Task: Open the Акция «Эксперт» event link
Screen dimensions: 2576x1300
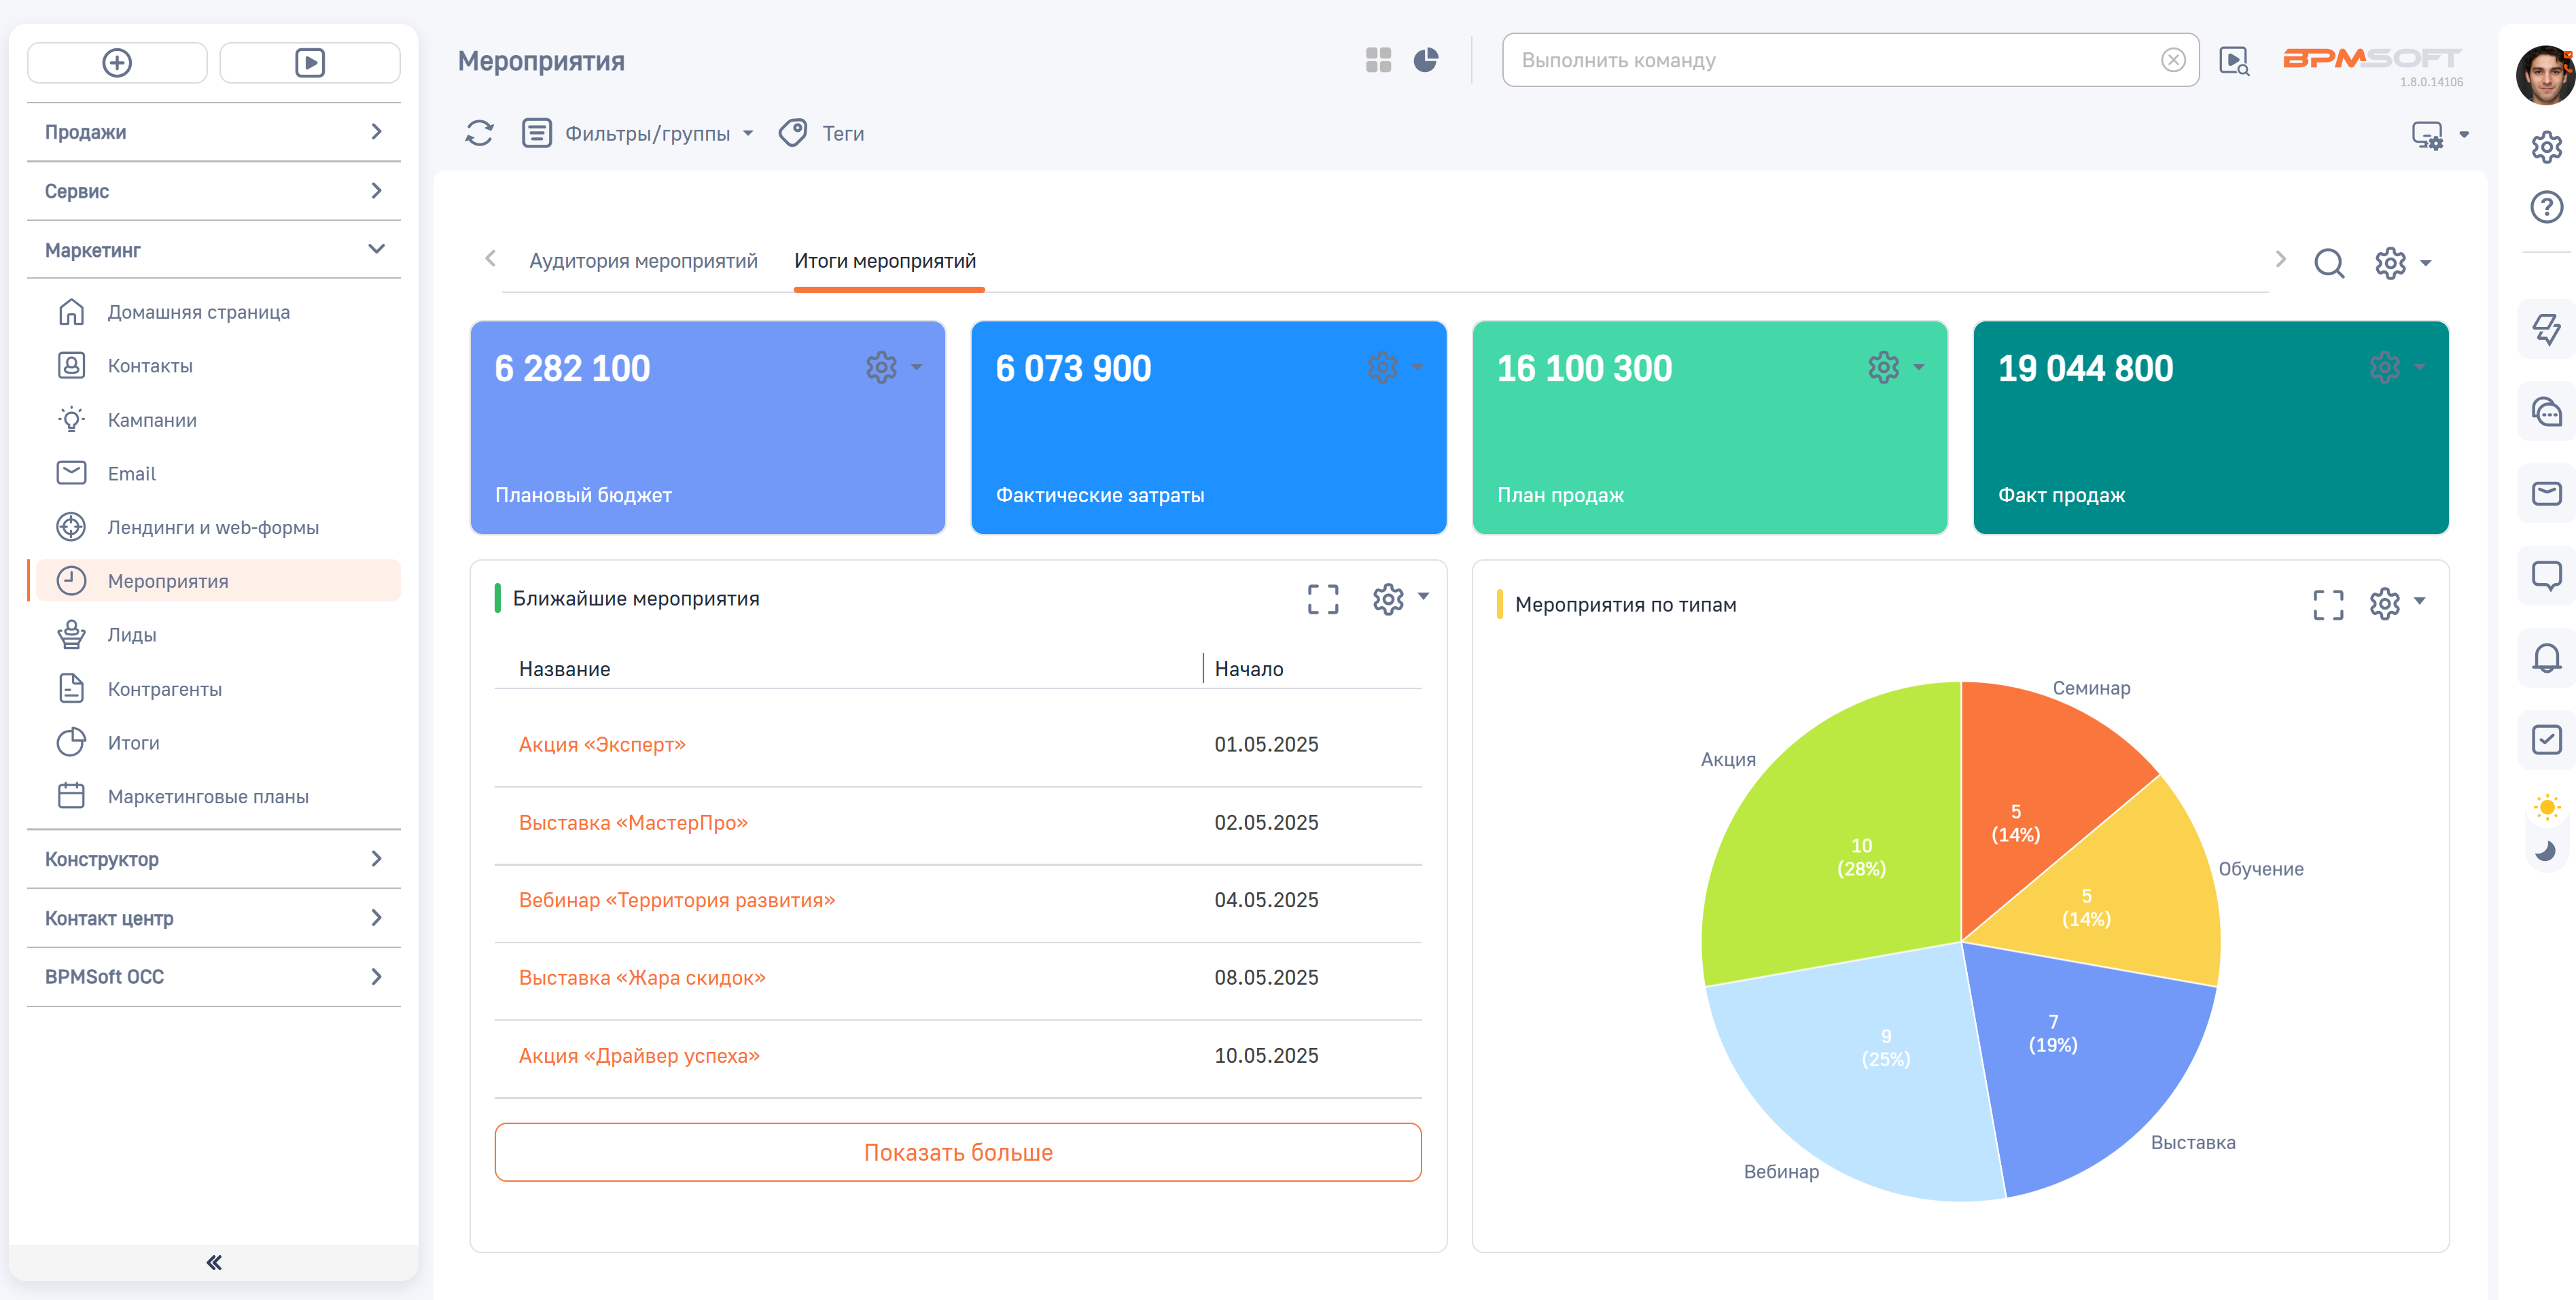Action: [602, 745]
